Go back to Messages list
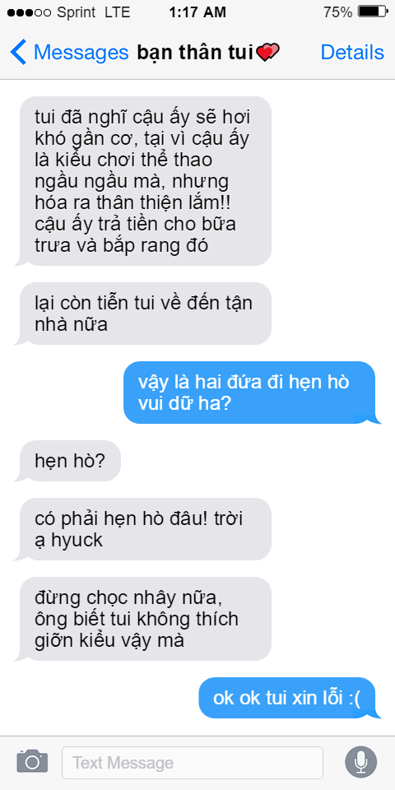395x790 pixels. [x=69, y=53]
